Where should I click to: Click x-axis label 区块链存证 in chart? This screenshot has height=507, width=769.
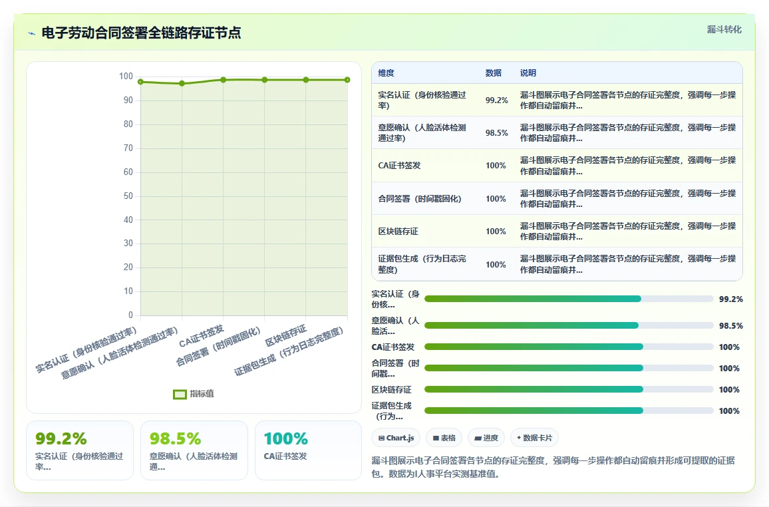point(286,335)
